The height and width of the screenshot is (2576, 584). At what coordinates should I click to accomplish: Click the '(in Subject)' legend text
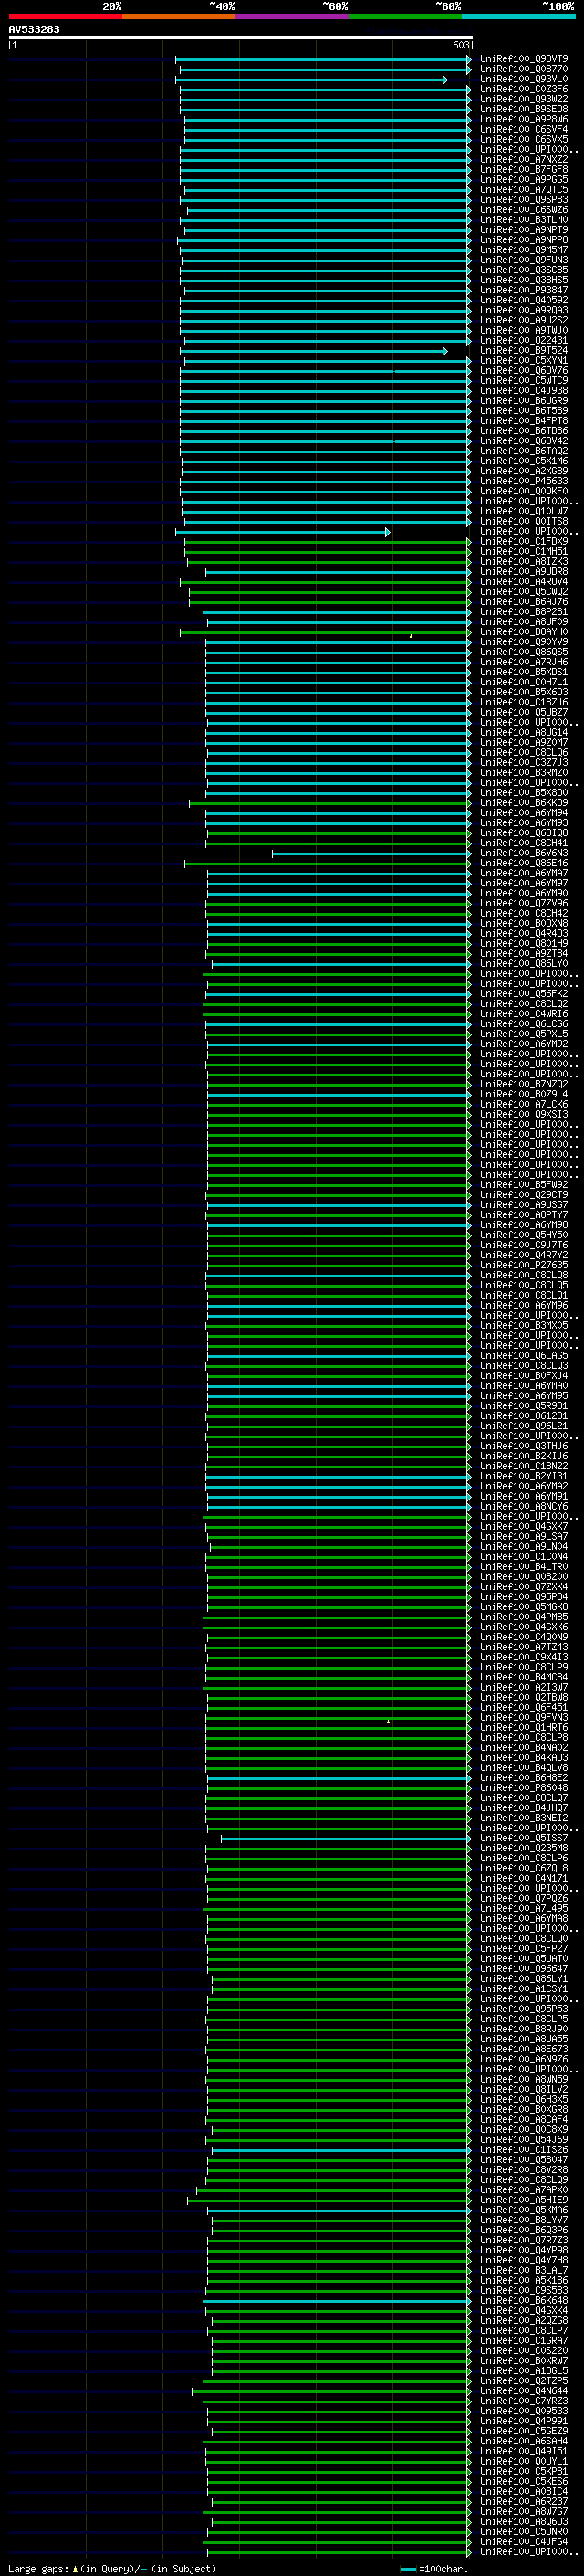click(x=182, y=2568)
